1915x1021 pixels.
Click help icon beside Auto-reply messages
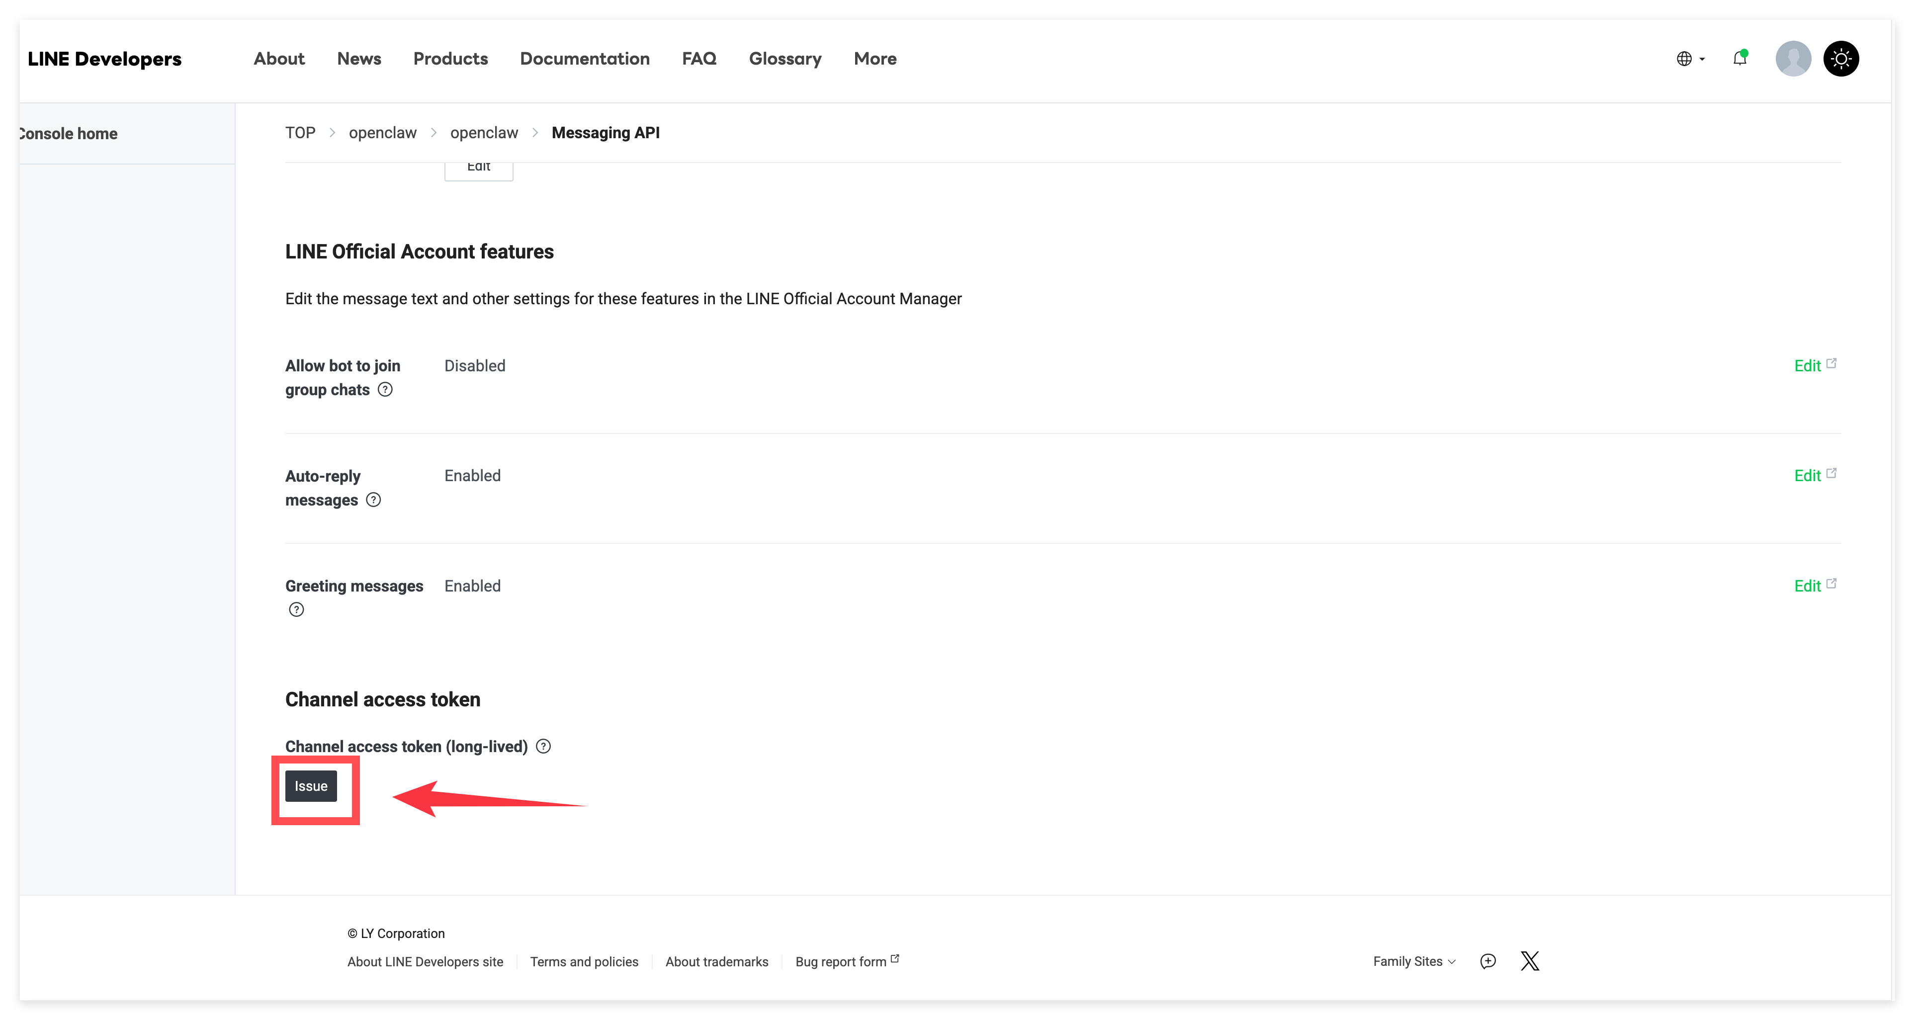click(374, 500)
